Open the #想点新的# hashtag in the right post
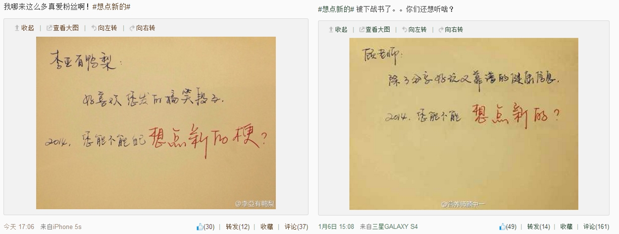This screenshot has width=619, height=234. point(336,9)
